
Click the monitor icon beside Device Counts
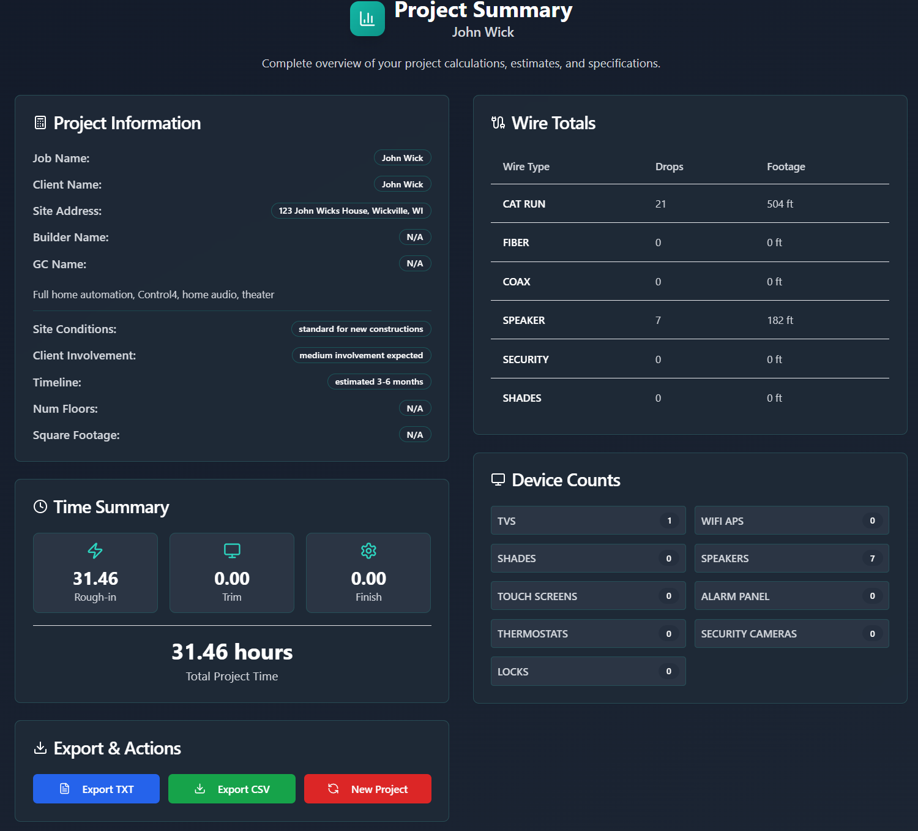tap(498, 479)
